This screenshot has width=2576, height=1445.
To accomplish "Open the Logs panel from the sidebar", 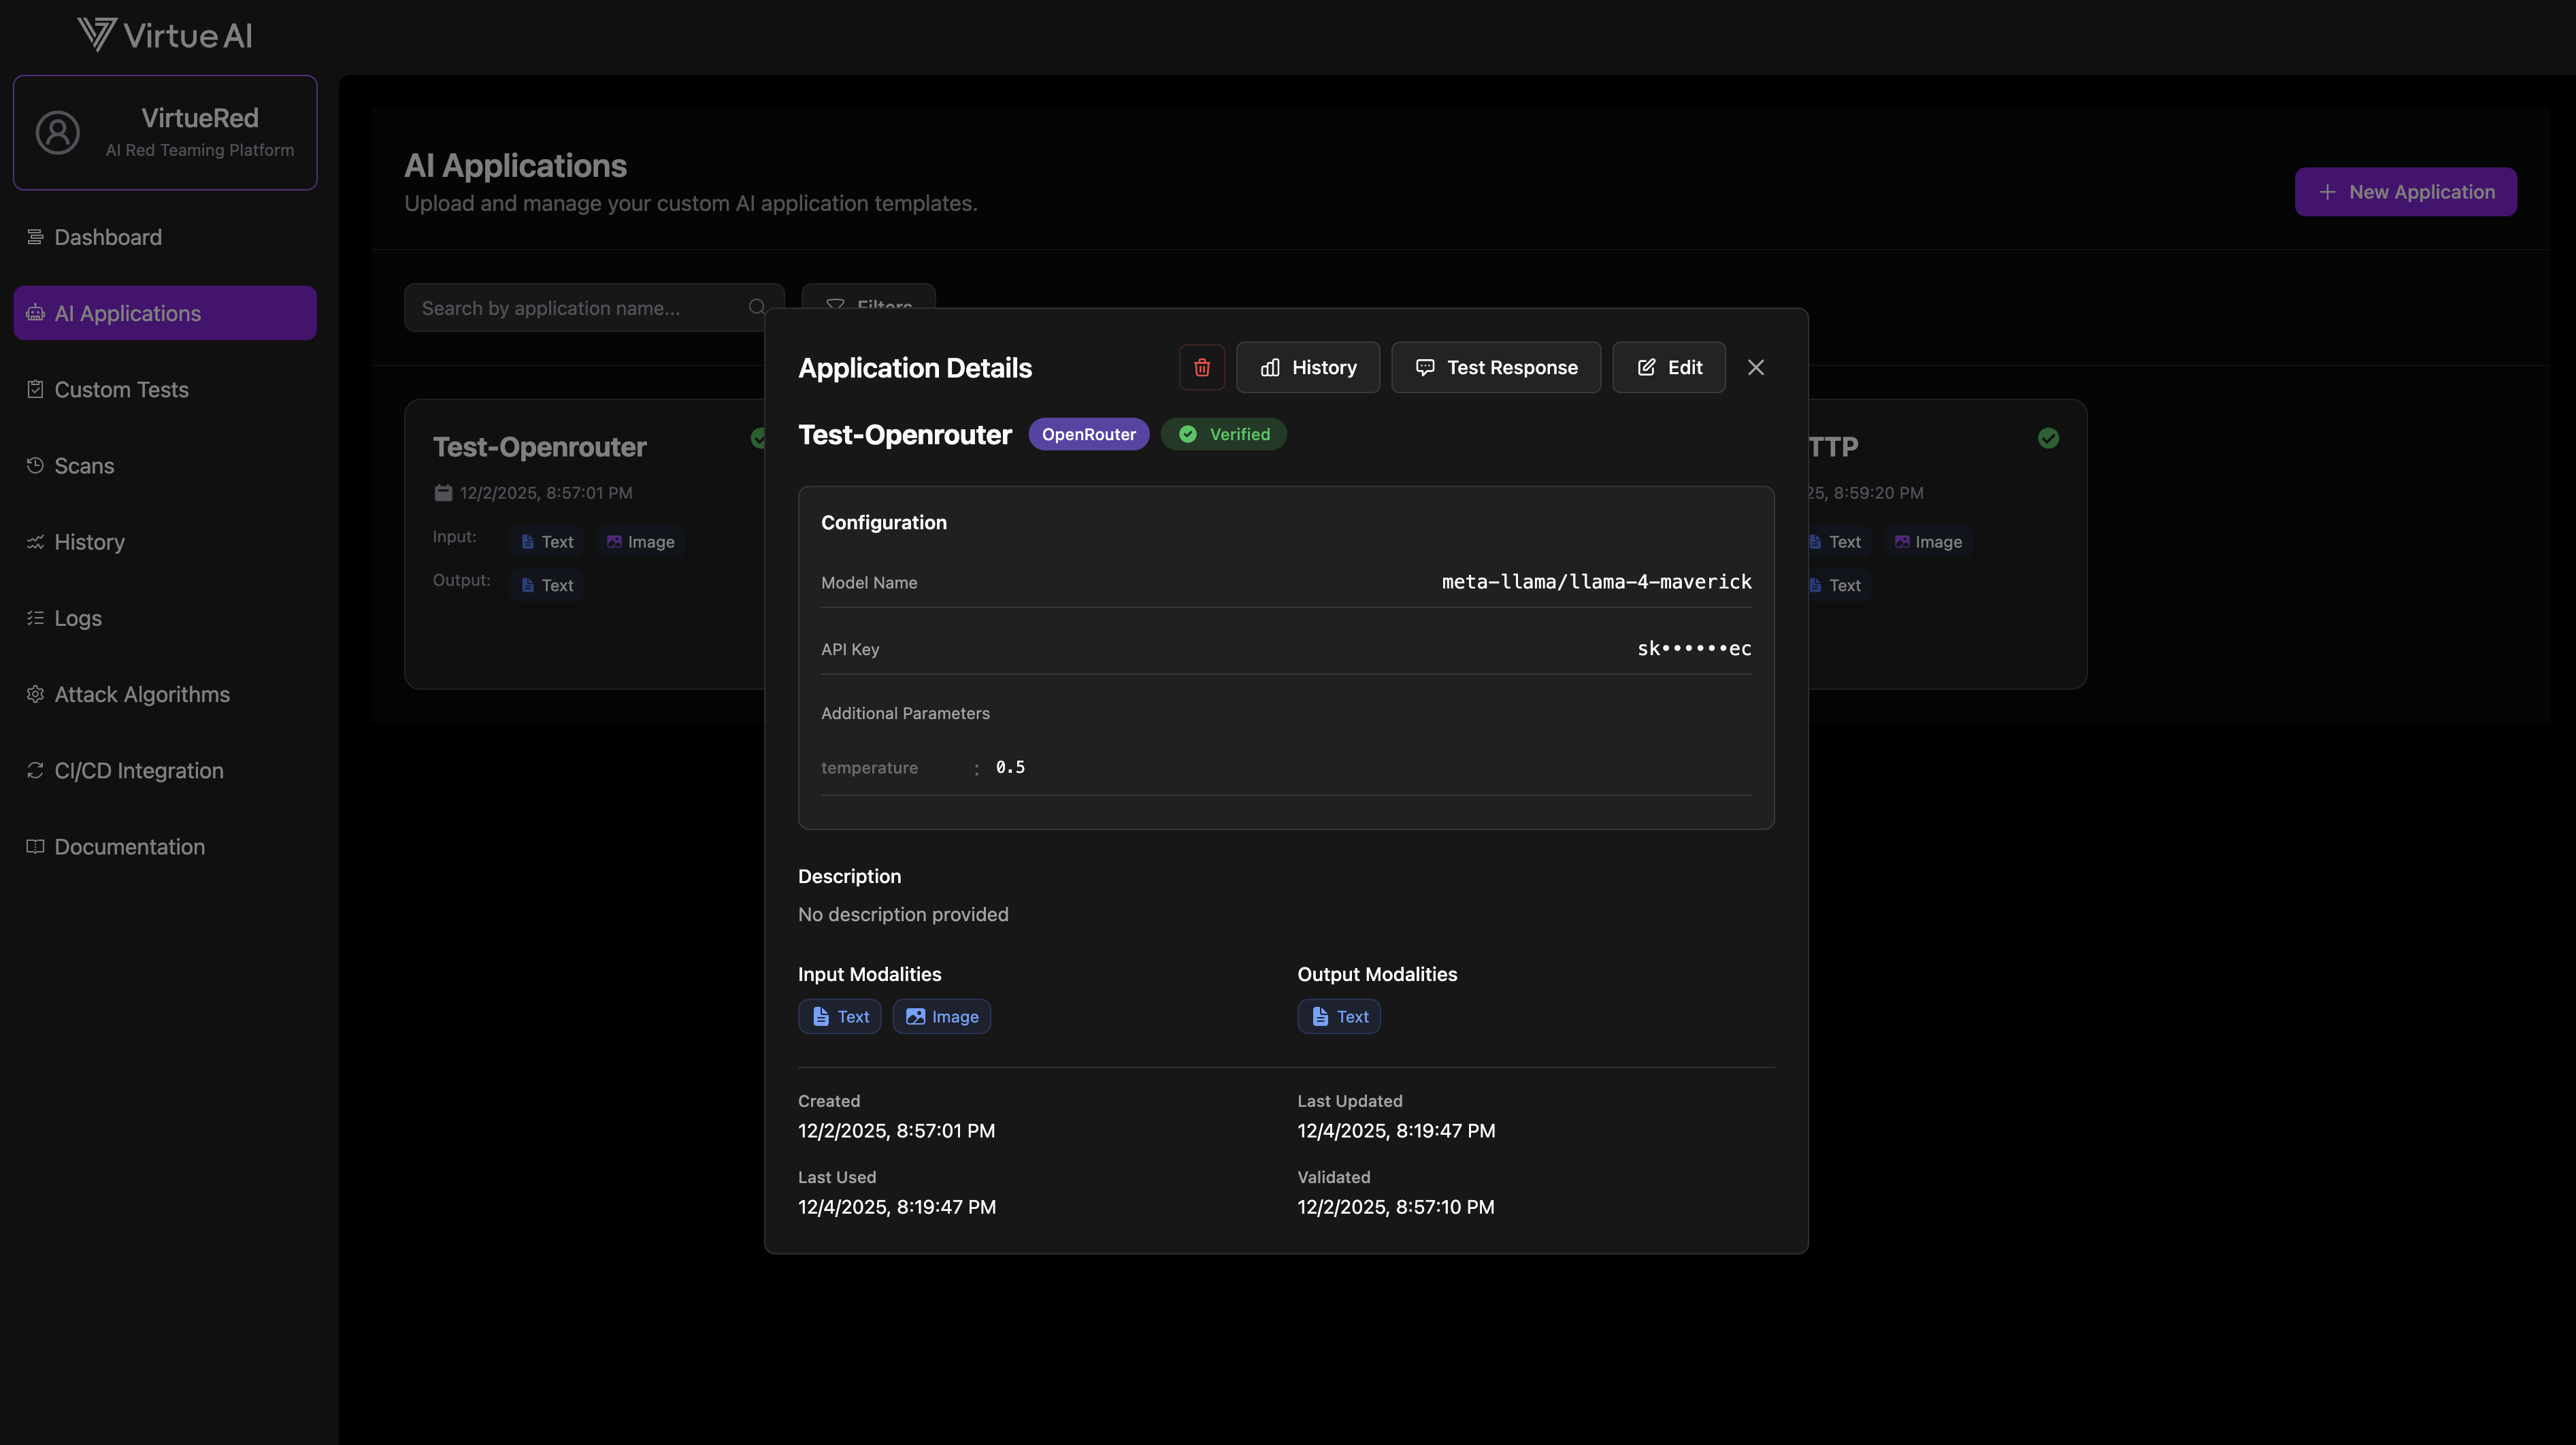I will click(x=77, y=618).
